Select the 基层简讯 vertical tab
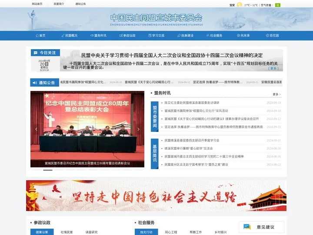The width and height of the screenshot is (313, 235). [155, 154]
